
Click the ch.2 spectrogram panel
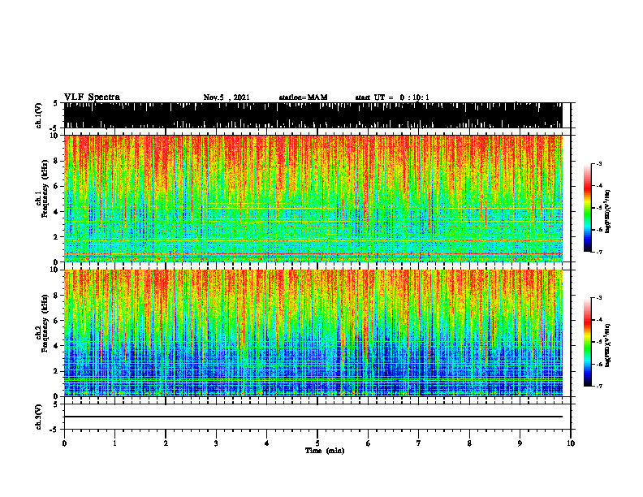pyautogui.click(x=313, y=333)
